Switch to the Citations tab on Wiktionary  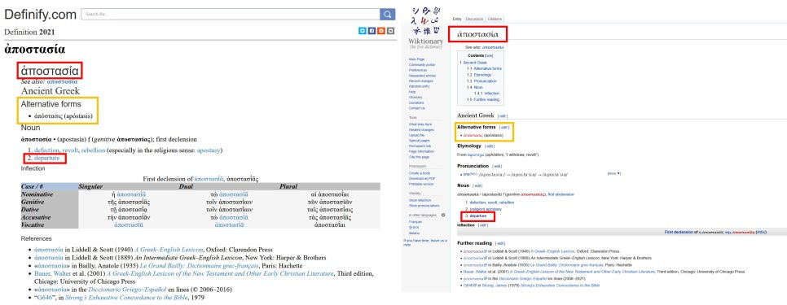click(x=495, y=19)
